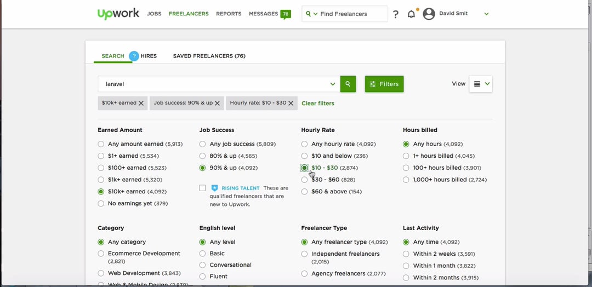The height and width of the screenshot is (287, 592).
Task: Open the MESSAGES menu
Action: coord(264,14)
